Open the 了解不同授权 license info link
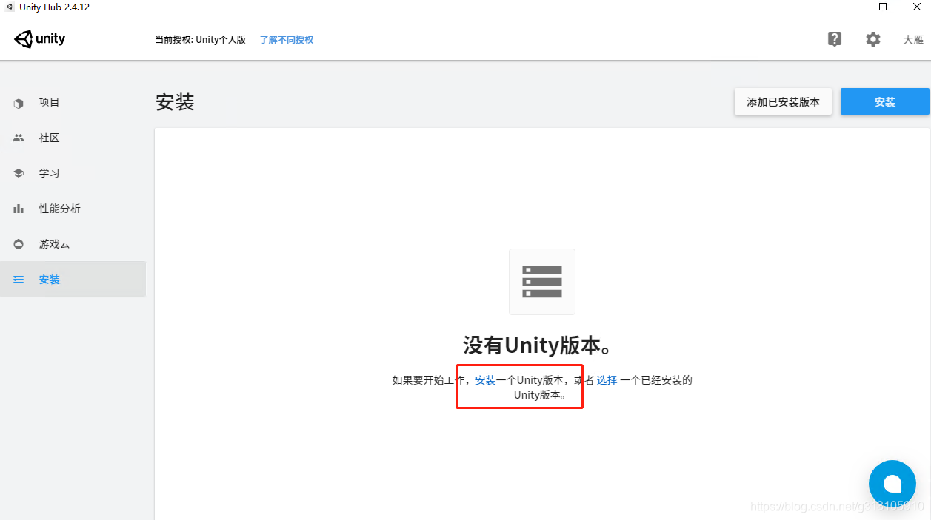The width and height of the screenshot is (931, 520). (x=287, y=40)
